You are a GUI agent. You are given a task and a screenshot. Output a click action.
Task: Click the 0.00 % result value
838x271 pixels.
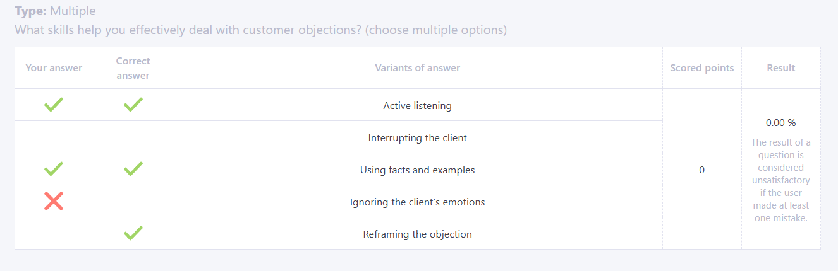click(780, 123)
